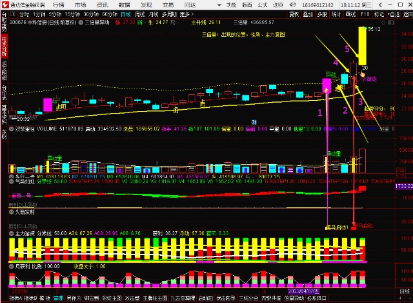This screenshot has height=303, width=413.
Task: Open the 复权 adjustment dropdown
Action: click(294, 13)
